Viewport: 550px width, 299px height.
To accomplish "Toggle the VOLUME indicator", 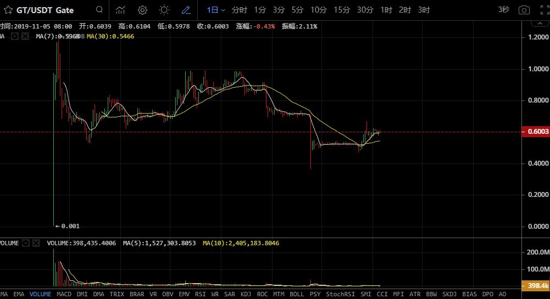I will coord(40,294).
